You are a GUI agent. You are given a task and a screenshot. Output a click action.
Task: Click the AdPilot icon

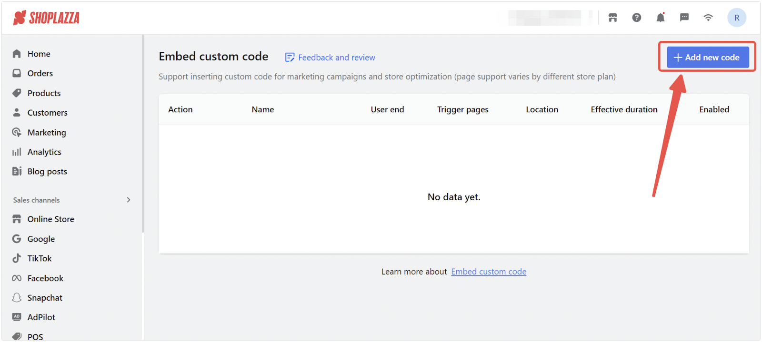[17, 317]
